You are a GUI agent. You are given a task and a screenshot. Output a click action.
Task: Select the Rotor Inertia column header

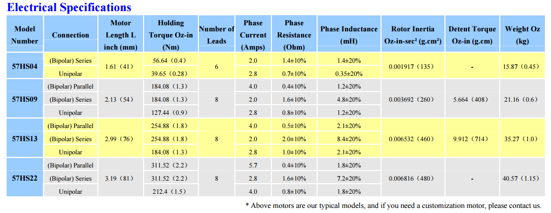tap(412, 35)
